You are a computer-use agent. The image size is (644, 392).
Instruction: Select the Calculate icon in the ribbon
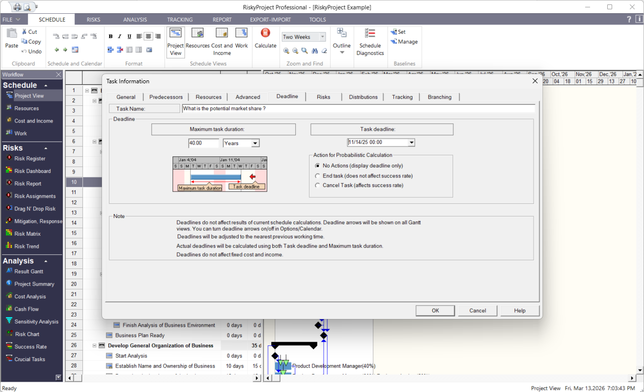pyautogui.click(x=265, y=39)
